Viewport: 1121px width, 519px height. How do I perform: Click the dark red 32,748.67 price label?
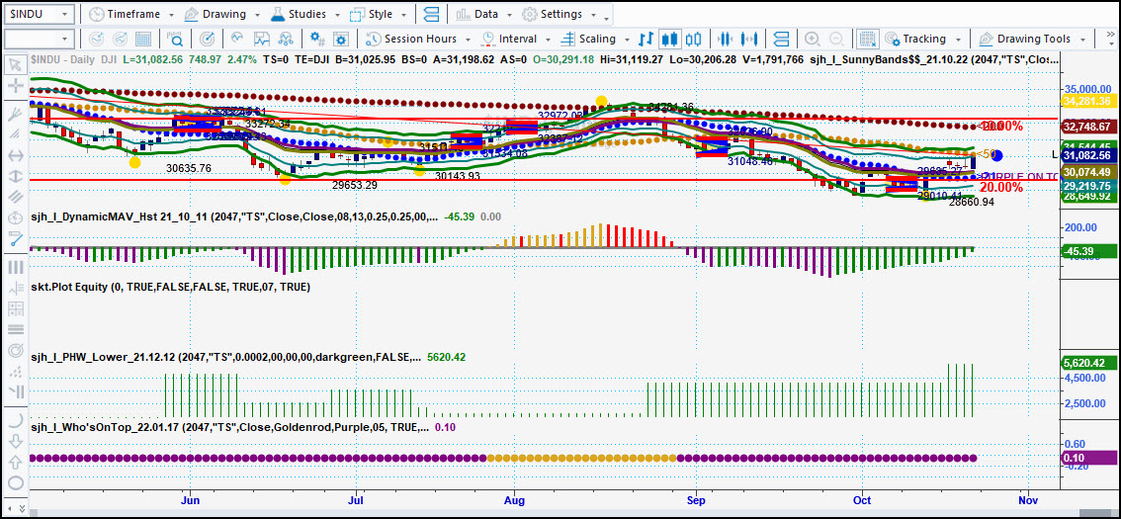1086,126
